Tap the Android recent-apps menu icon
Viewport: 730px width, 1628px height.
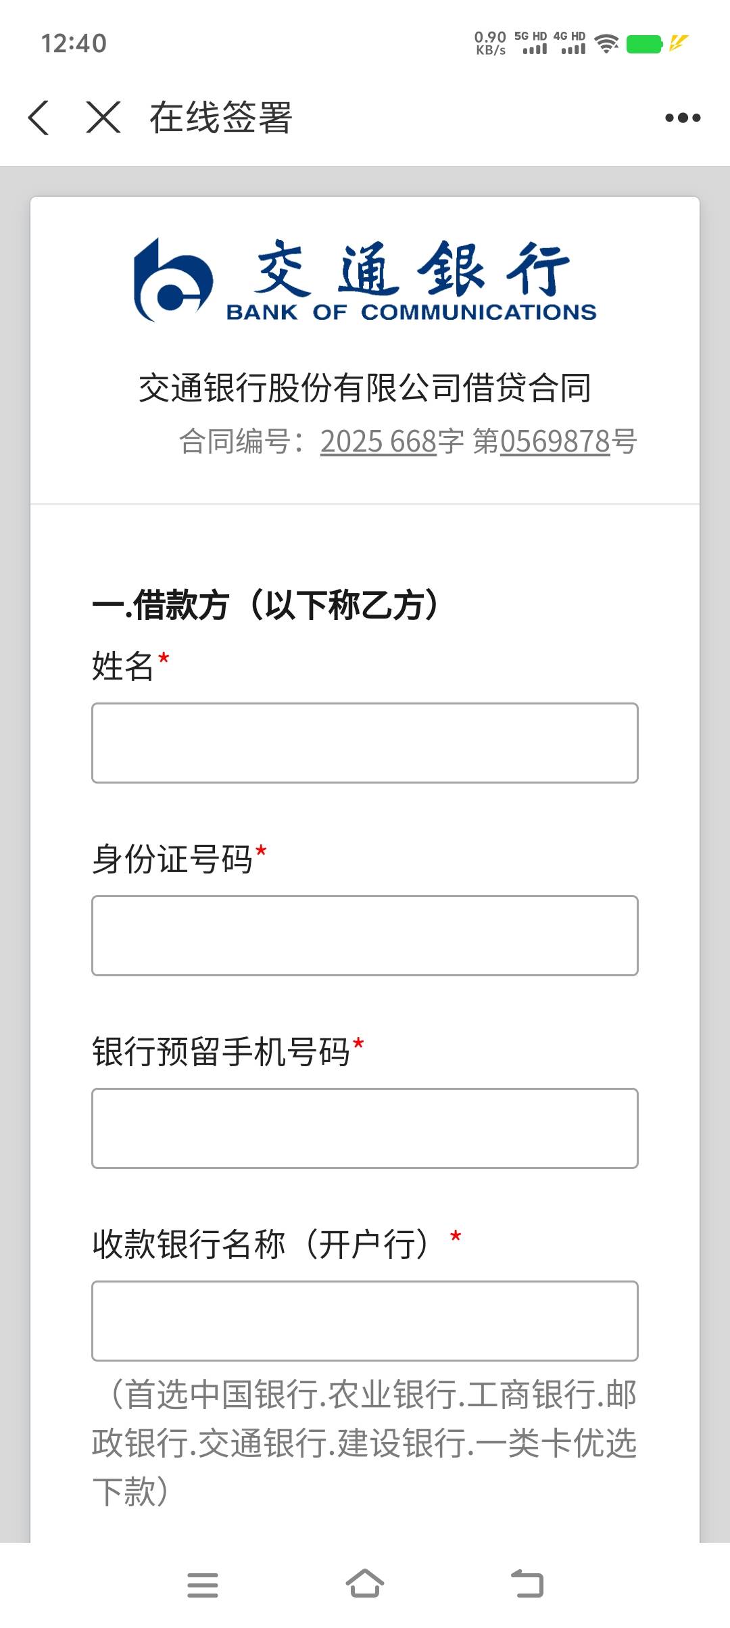point(203,1585)
